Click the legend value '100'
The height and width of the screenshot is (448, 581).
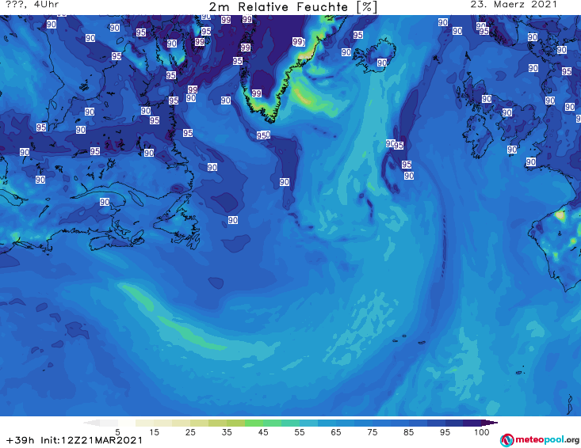pyautogui.click(x=481, y=432)
